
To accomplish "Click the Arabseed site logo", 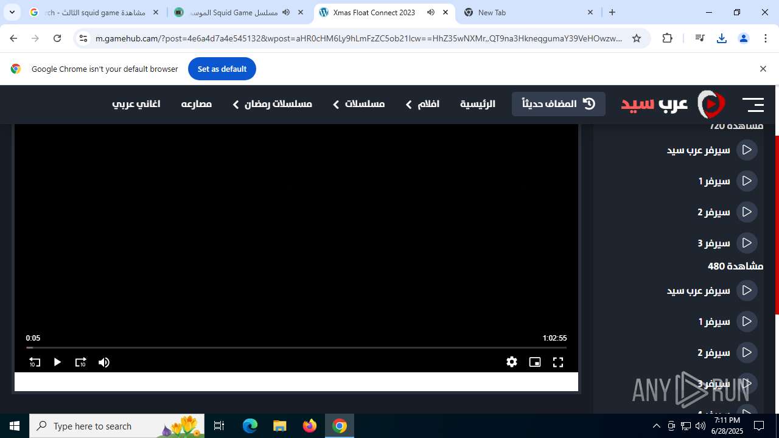I will click(672, 104).
